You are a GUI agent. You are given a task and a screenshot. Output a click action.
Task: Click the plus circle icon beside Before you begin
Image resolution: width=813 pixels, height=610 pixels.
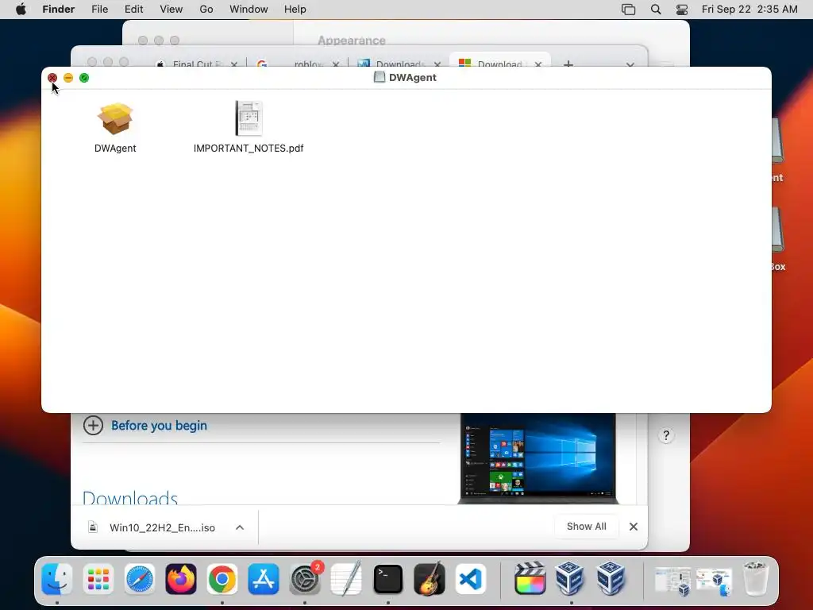pyautogui.click(x=94, y=426)
